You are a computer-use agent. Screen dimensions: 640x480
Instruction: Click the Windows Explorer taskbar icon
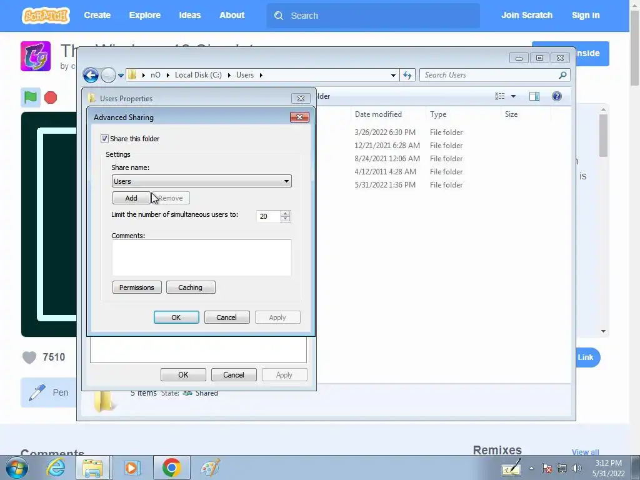tap(92, 468)
